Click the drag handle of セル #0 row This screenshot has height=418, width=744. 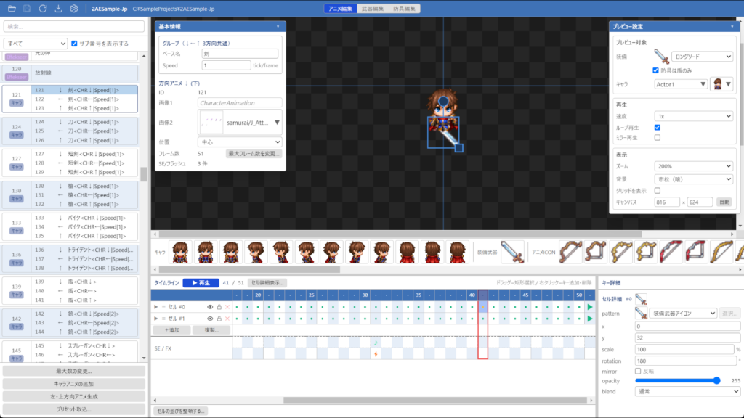click(x=163, y=307)
